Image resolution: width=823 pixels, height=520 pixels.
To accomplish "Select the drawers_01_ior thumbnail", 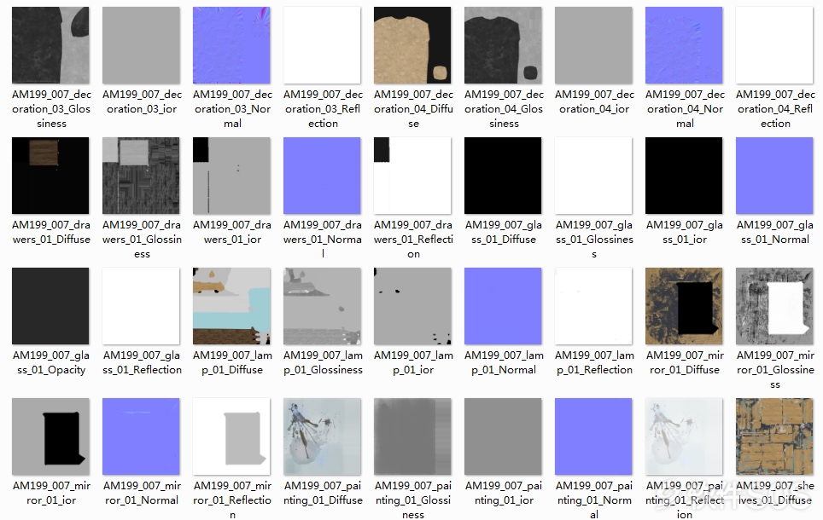I will [x=231, y=176].
